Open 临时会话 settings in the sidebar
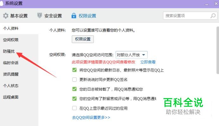This screenshot has width=219, height=126. [19, 63]
